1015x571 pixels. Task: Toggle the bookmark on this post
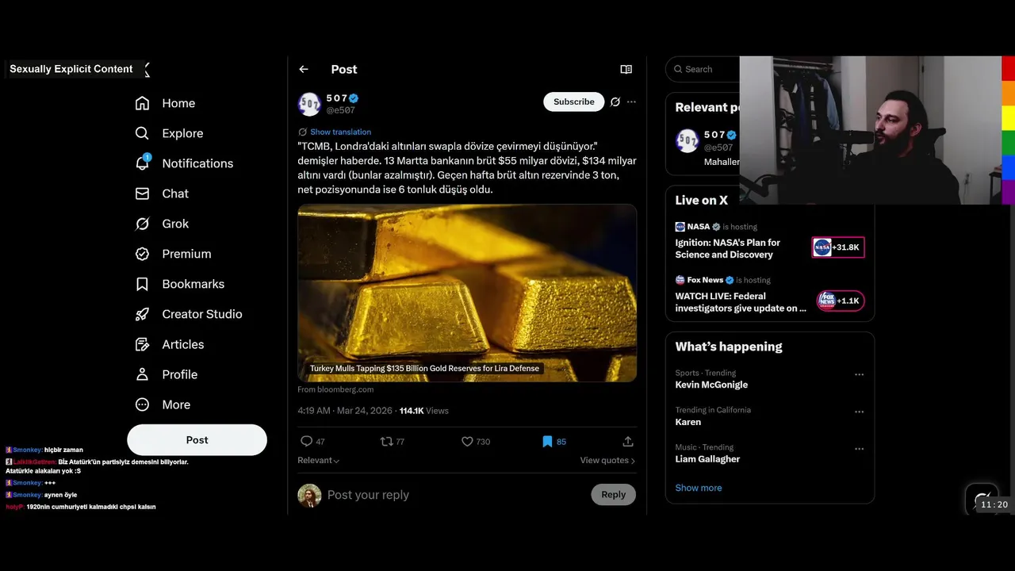(547, 442)
